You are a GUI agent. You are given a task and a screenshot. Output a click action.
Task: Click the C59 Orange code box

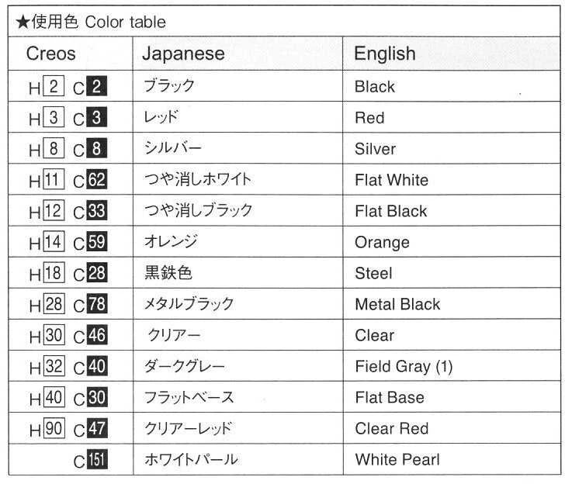point(96,242)
